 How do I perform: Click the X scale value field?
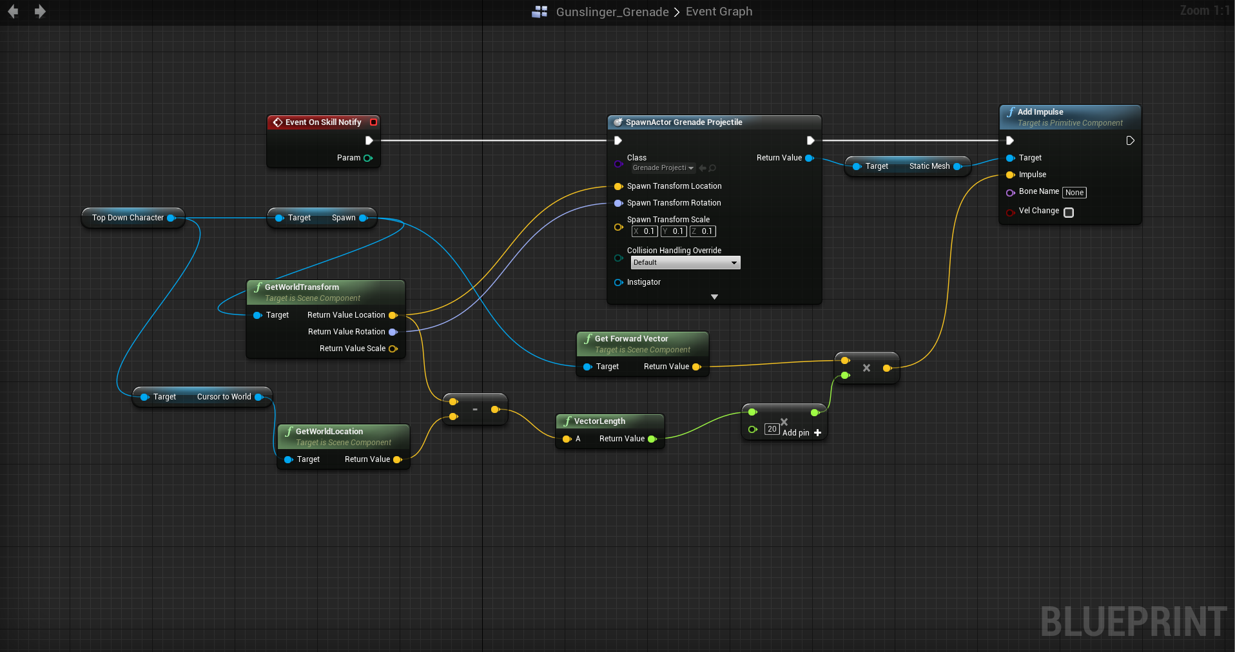pyautogui.click(x=645, y=231)
